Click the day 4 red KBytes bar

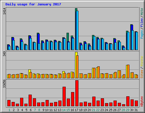coord(22,102)
